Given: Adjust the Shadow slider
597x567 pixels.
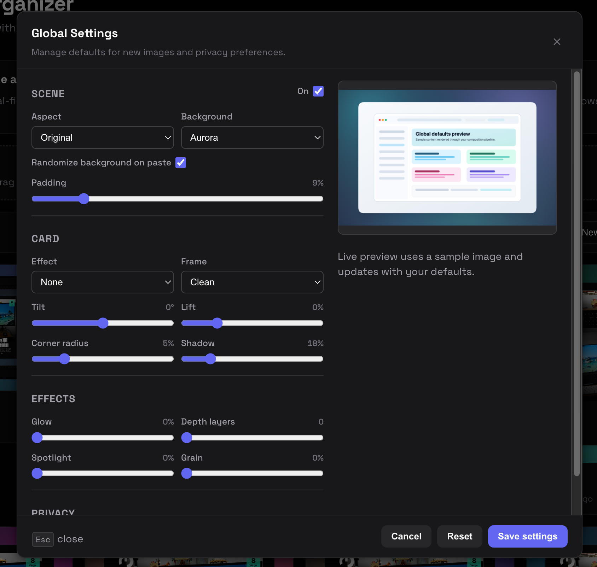Looking at the screenshot, I should [x=210, y=359].
